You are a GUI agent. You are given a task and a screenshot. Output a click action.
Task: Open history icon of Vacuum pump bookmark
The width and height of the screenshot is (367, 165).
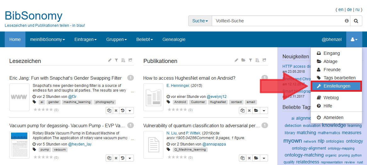click(122, 158)
